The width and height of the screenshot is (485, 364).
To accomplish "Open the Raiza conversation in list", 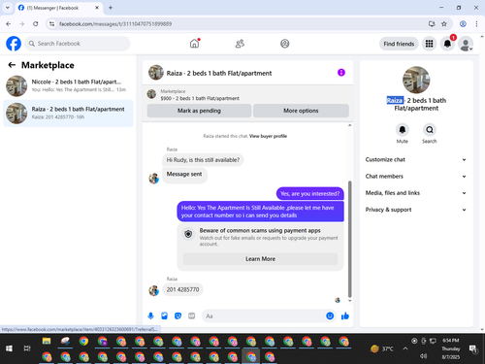I will click(x=68, y=114).
